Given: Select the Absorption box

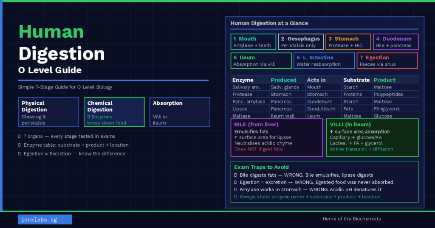Looking at the screenshot, I should click(x=180, y=112).
